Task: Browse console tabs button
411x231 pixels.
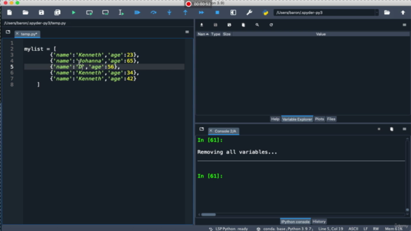Action: [202, 129]
